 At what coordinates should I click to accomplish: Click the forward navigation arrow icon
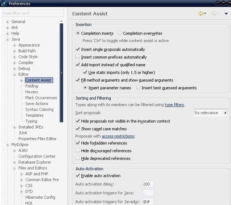pyautogui.click(x=214, y=13)
